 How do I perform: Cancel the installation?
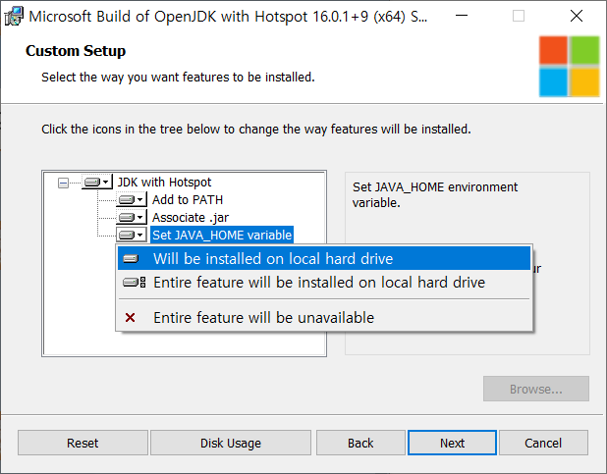pyautogui.click(x=543, y=443)
